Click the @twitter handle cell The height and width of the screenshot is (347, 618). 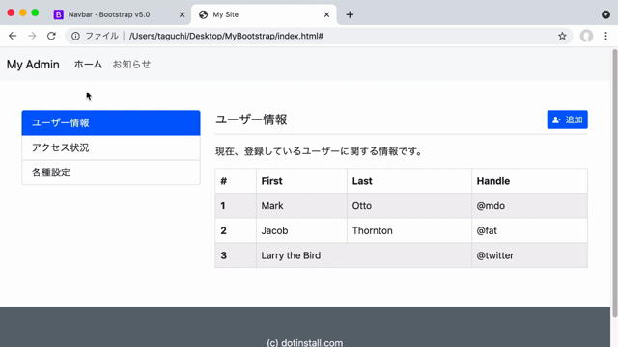pos(529,255)
